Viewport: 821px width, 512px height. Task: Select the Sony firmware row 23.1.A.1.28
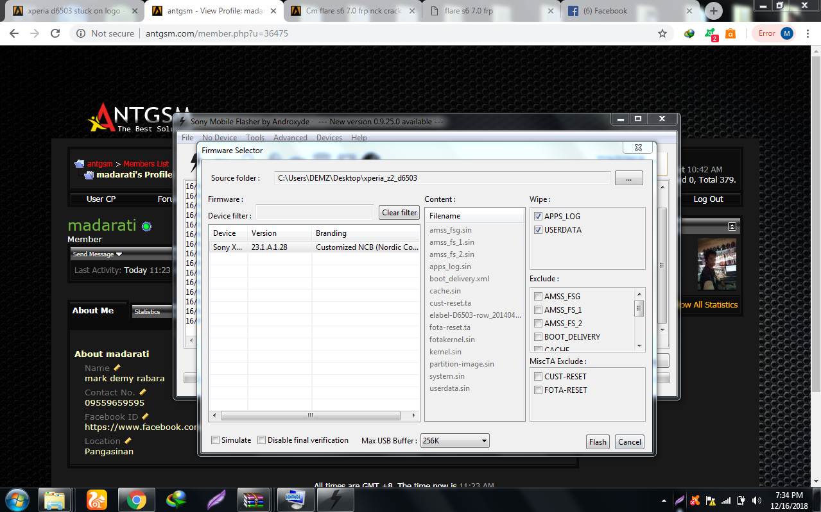[314, 247]
